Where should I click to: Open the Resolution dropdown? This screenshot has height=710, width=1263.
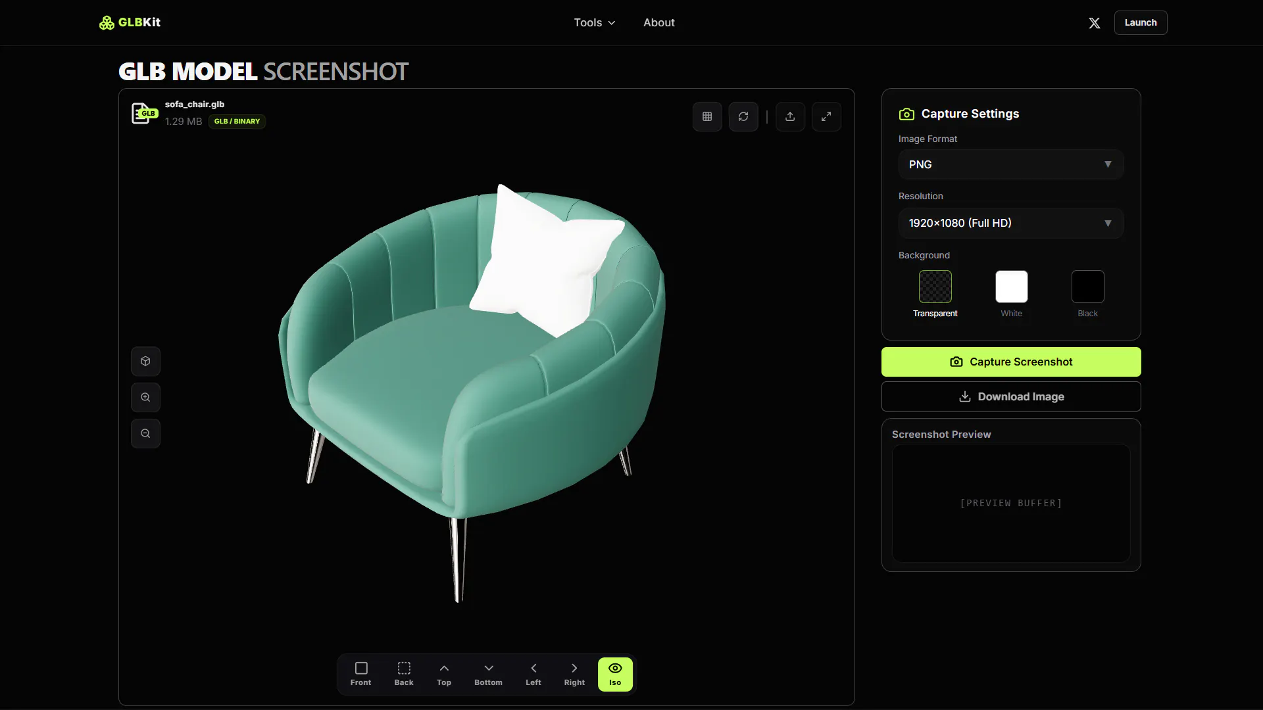tap(1011, 224)
